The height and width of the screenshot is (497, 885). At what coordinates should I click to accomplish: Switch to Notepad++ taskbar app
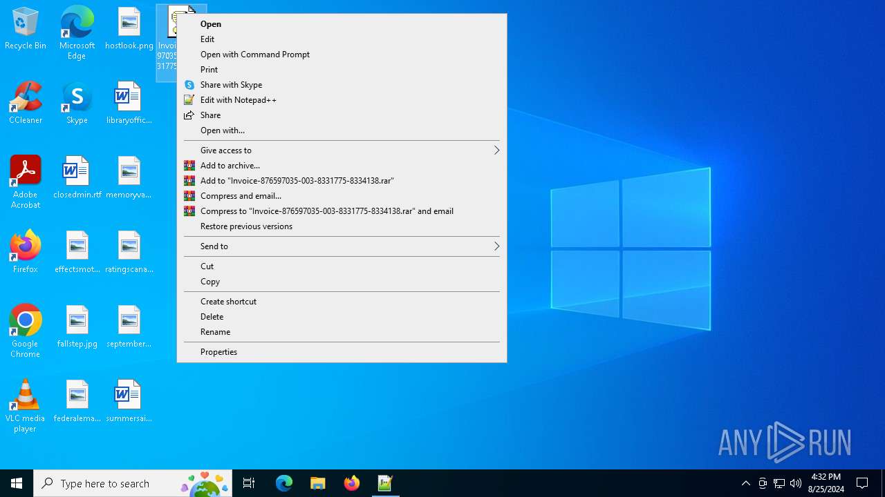(386, 483)
